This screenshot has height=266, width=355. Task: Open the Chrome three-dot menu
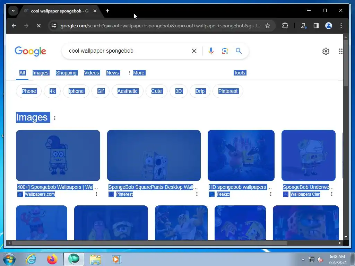[341, 26]
